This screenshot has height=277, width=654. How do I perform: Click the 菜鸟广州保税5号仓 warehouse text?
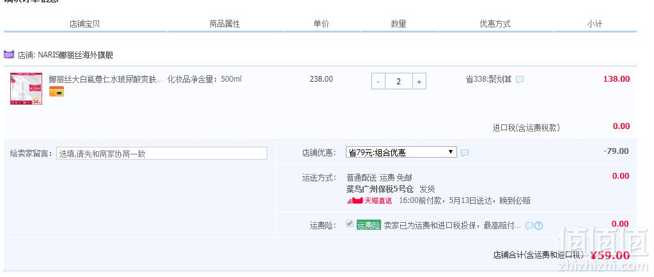pos(381,189)
